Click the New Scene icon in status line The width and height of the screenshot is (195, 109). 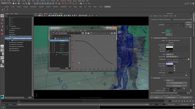[x=13, y=4]
